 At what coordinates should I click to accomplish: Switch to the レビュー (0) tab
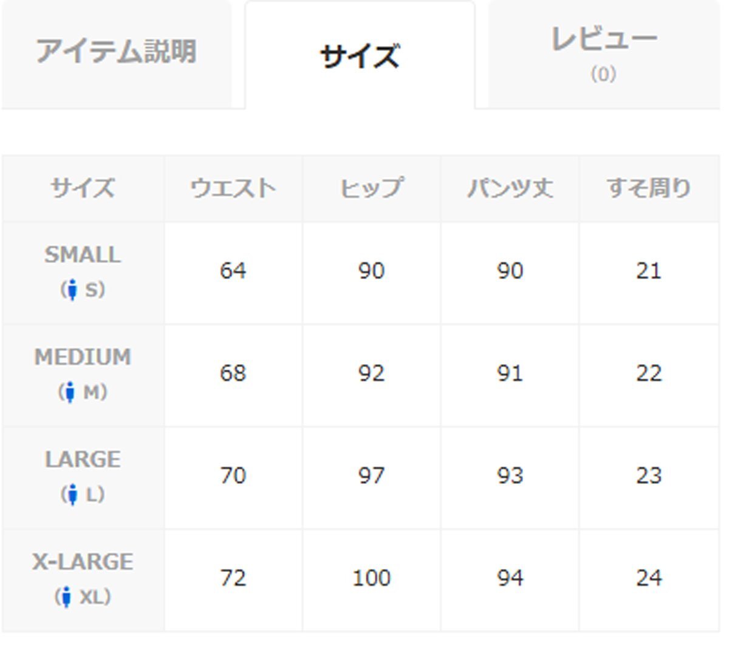(604, 53)
